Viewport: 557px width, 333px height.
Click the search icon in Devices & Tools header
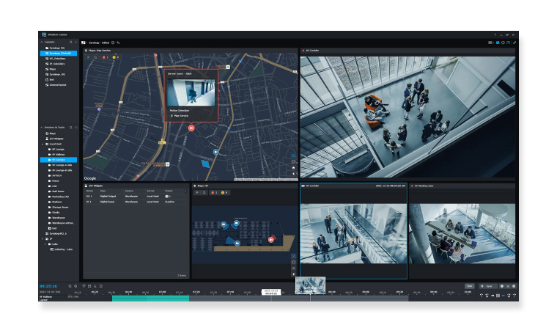(x=70, y=127)
